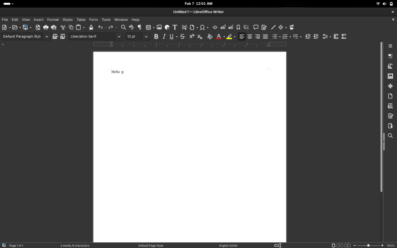Open the paragraph style dropdown

click(46, 36)
